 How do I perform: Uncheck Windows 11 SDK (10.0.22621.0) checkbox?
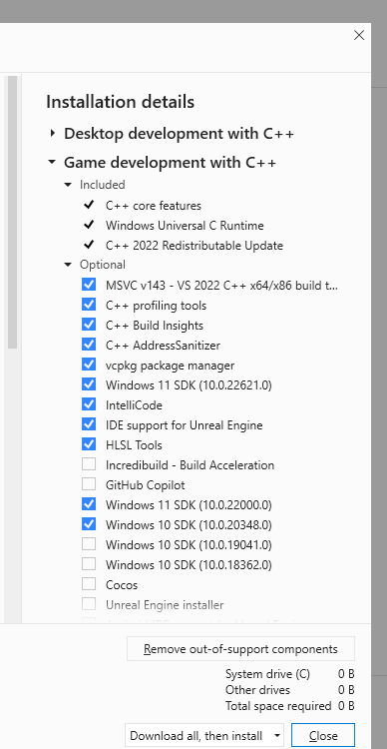coord(89,384)
